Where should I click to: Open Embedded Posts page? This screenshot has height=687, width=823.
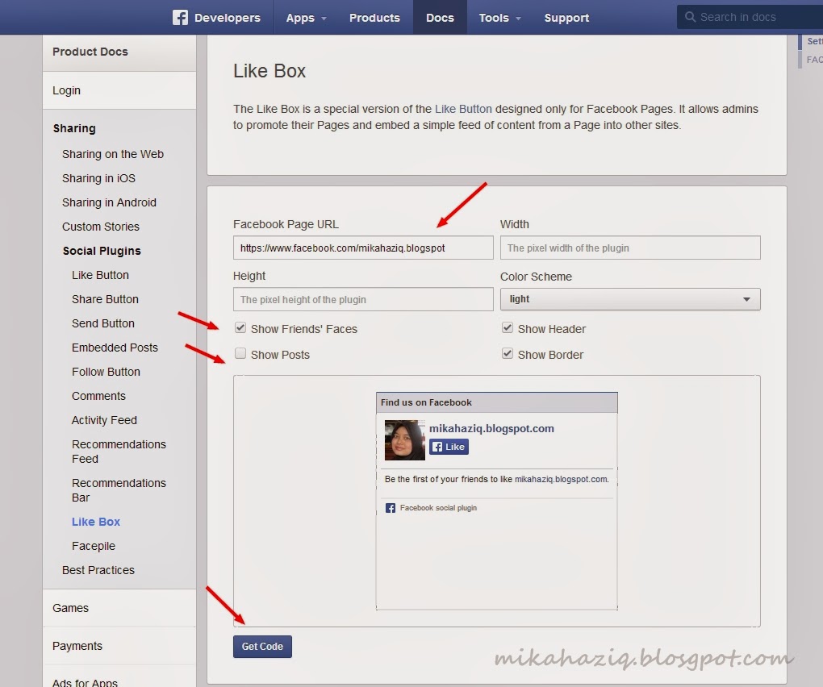click(115, 348)
